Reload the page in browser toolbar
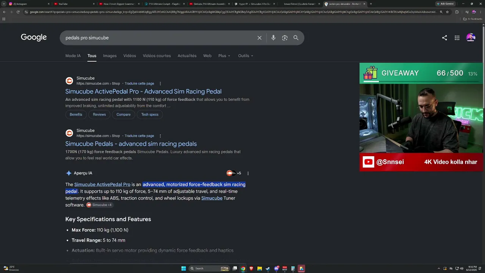 point(18,12)
